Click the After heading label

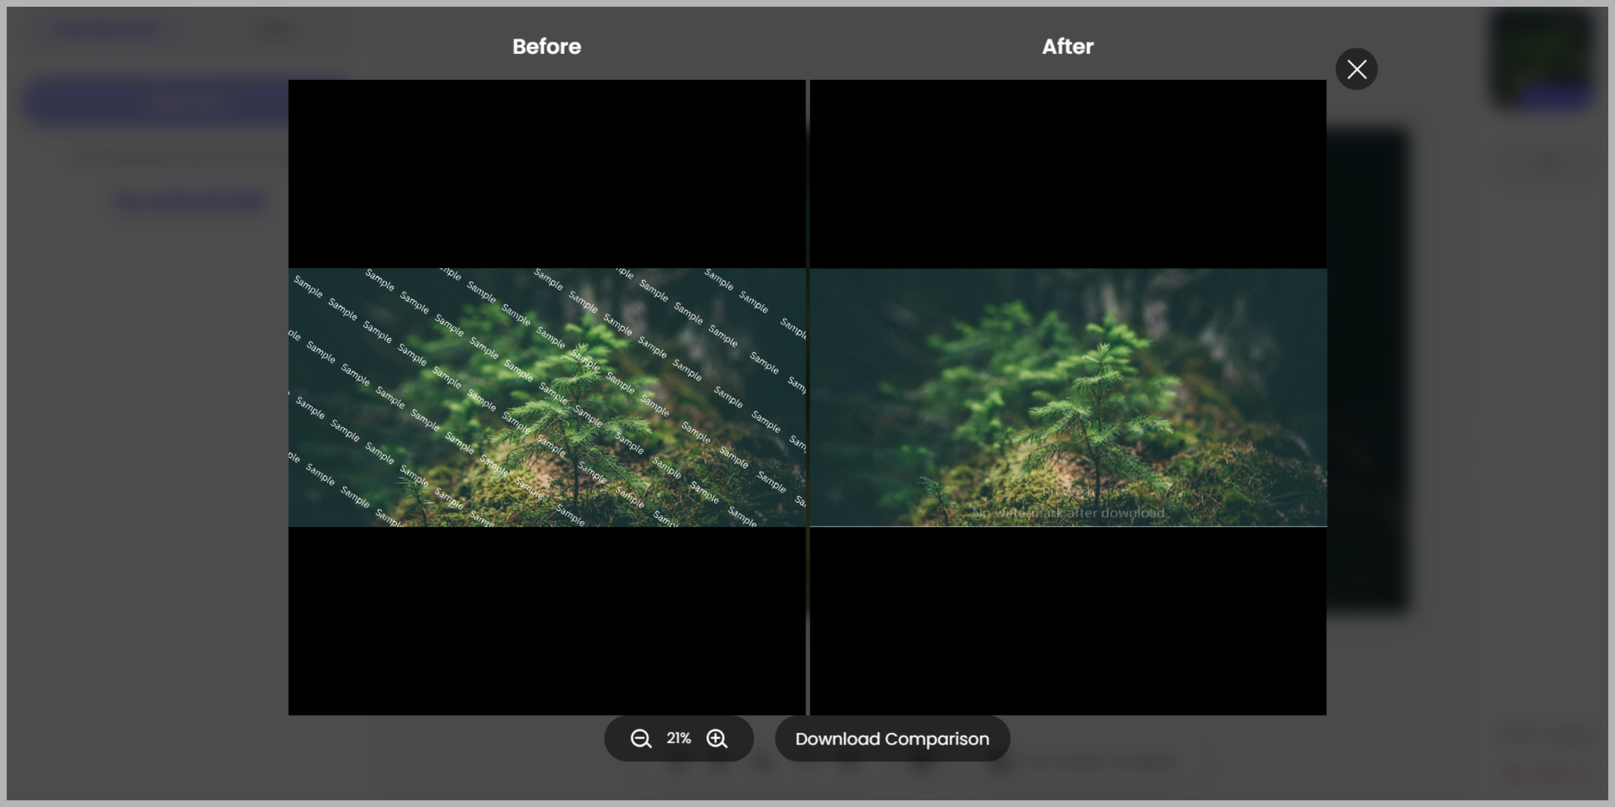(x=1068, y=46)
